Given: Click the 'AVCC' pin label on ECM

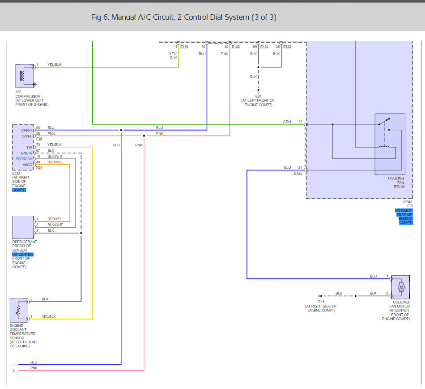Looking at the screenshot, I should click(27, 165).
